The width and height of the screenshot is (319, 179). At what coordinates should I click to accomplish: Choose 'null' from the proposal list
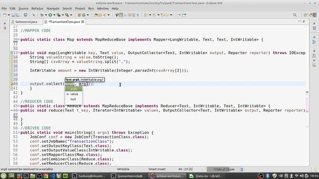73,99
